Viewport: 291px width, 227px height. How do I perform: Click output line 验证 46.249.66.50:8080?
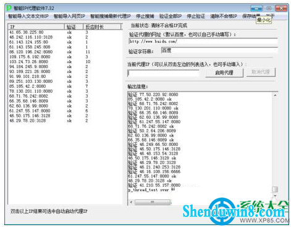[x=153, y=145]
